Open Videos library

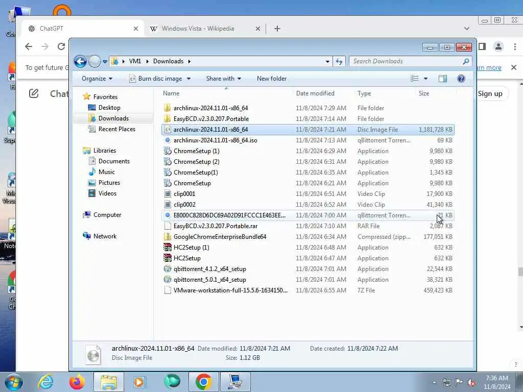107,193
